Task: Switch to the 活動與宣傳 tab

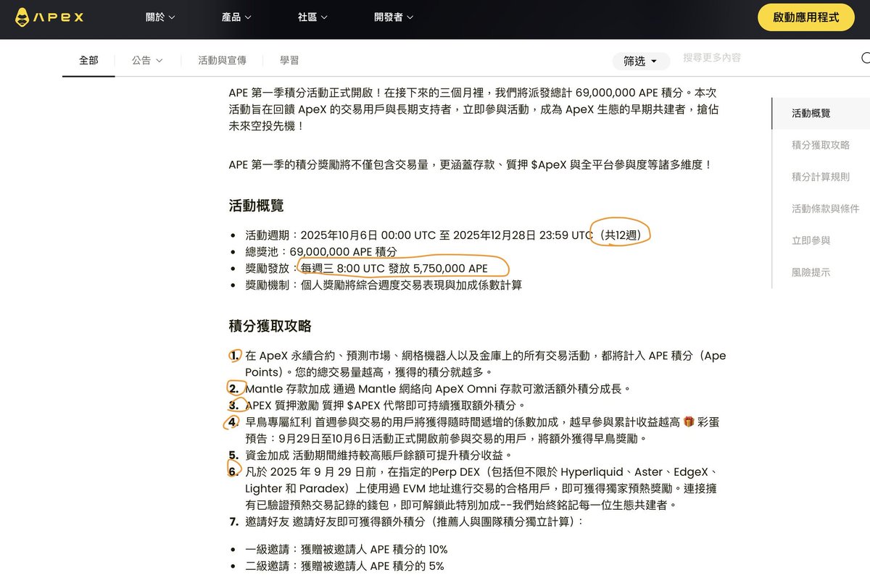Action: [222, 60]
